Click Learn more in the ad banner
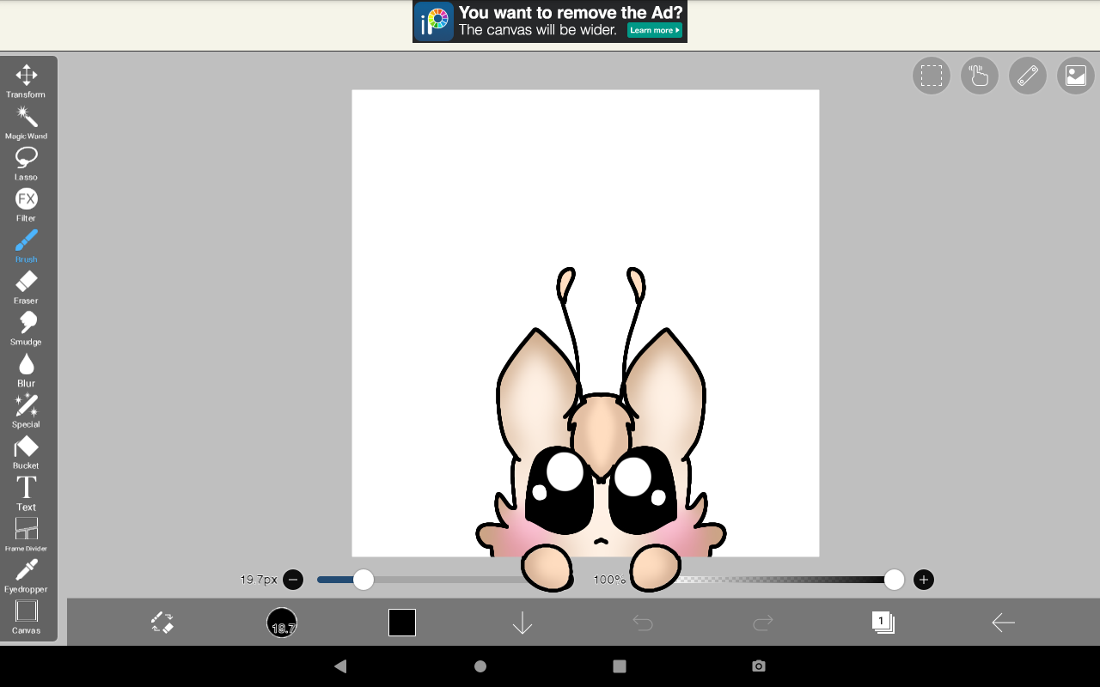 pos(654,30)
